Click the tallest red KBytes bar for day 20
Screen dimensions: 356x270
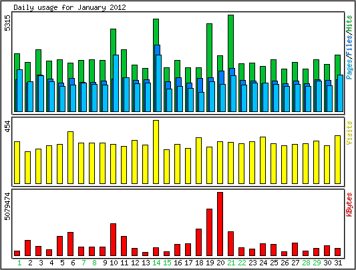click(220, 224)
